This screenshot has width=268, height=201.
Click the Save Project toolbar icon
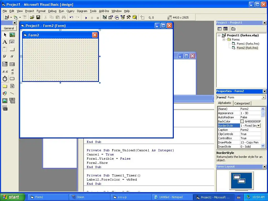(x=38, y=17)
